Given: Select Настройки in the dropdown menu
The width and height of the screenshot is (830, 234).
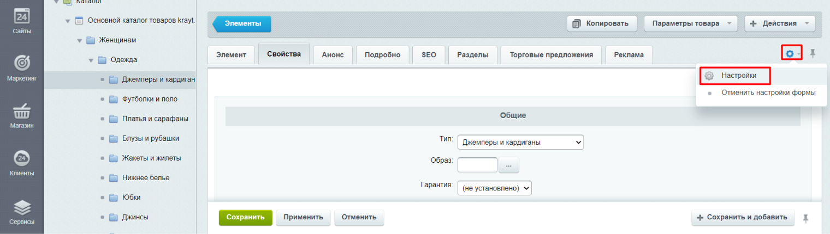Looking at the screenshot, I should coord(738,76).
